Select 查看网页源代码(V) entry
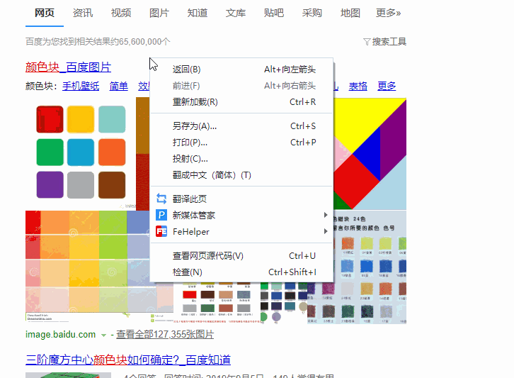This screenshot has width=514, height=378. click(241, 256)
